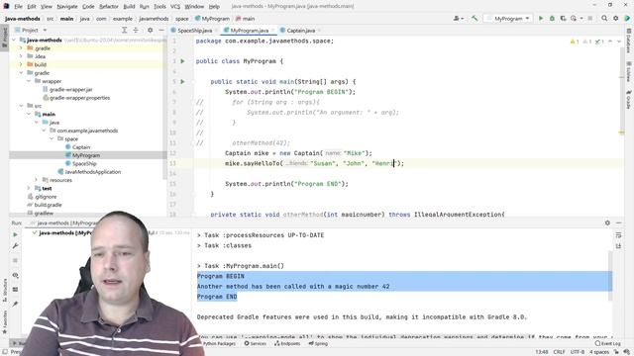Open profiler options dropdown arrow
Image resolution: width=634 pixels, height=356 pixels.
[x=581, y=18]
